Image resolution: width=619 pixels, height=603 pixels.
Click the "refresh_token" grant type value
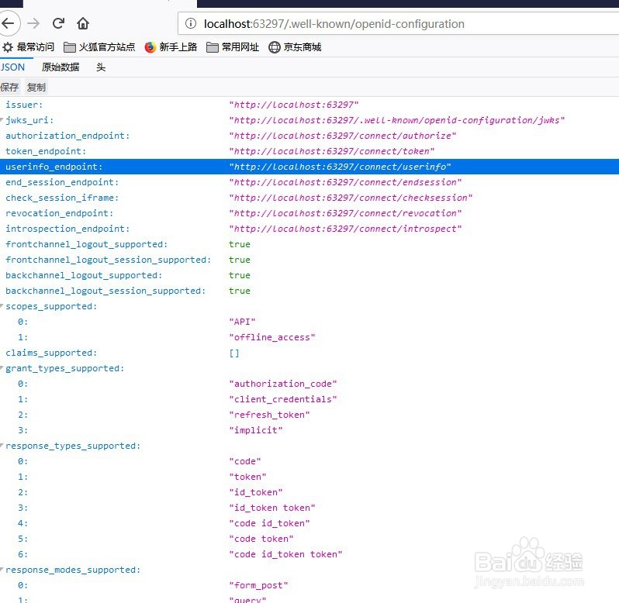(x=269, y=415)
